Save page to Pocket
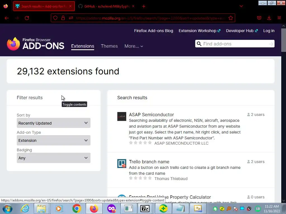Image resolution: width=286 pixels, height=214 pixels. [259, 18]
